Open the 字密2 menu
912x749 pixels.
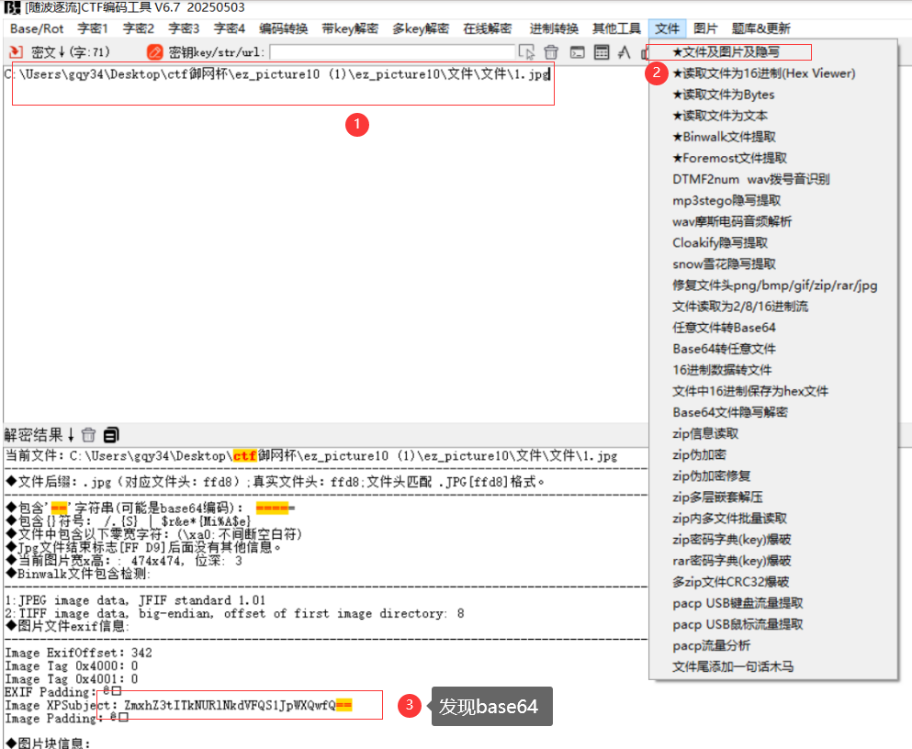(x=139, y=28)
